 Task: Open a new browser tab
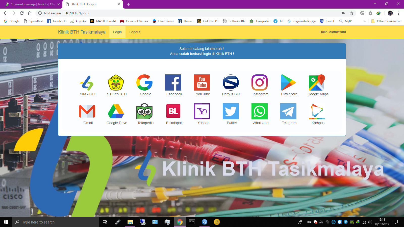[x=129, y=4]
